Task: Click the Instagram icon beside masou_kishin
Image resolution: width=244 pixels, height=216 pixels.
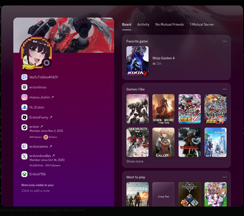Action: point(24,97)
